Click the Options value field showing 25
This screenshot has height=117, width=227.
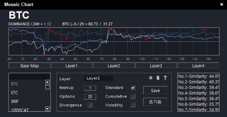click(x=90, y=97)
